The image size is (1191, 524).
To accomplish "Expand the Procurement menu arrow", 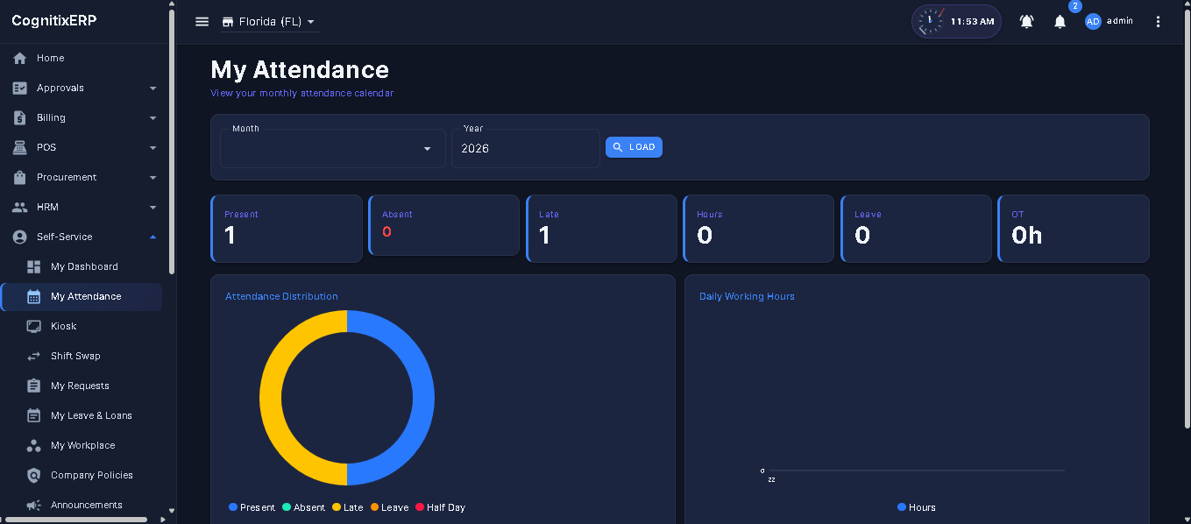I will click(x=152, y=178).
